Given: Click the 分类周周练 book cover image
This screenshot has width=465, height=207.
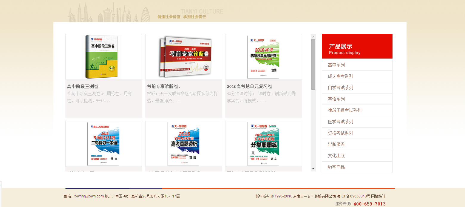Looking at the screenshot, I should click(x=263, y=143).
